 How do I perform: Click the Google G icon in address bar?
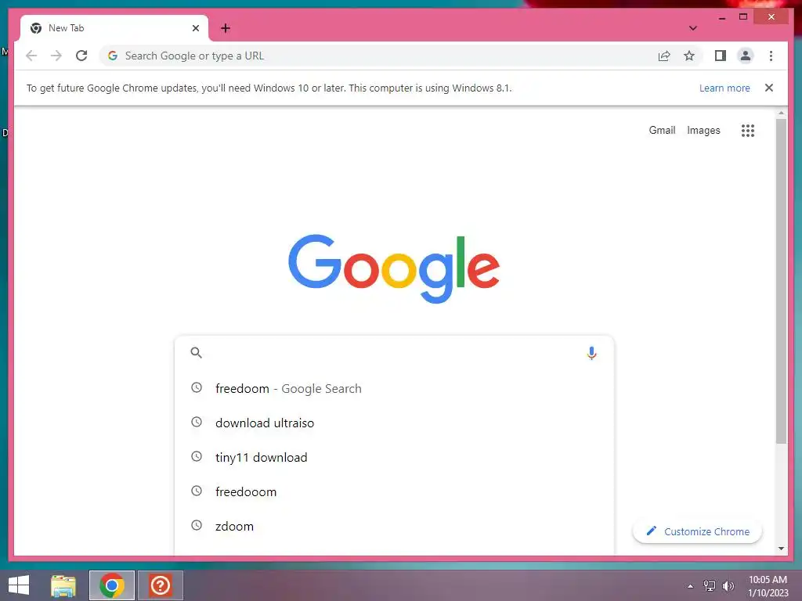click(x=113, y=56)
